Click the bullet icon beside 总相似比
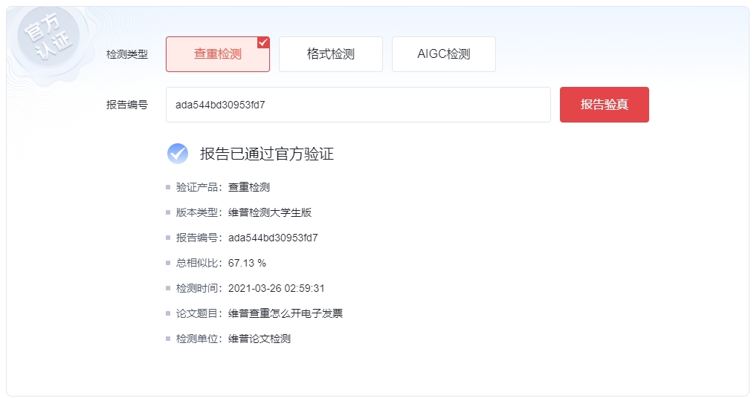The image size is (754, 398). point(169,264)
